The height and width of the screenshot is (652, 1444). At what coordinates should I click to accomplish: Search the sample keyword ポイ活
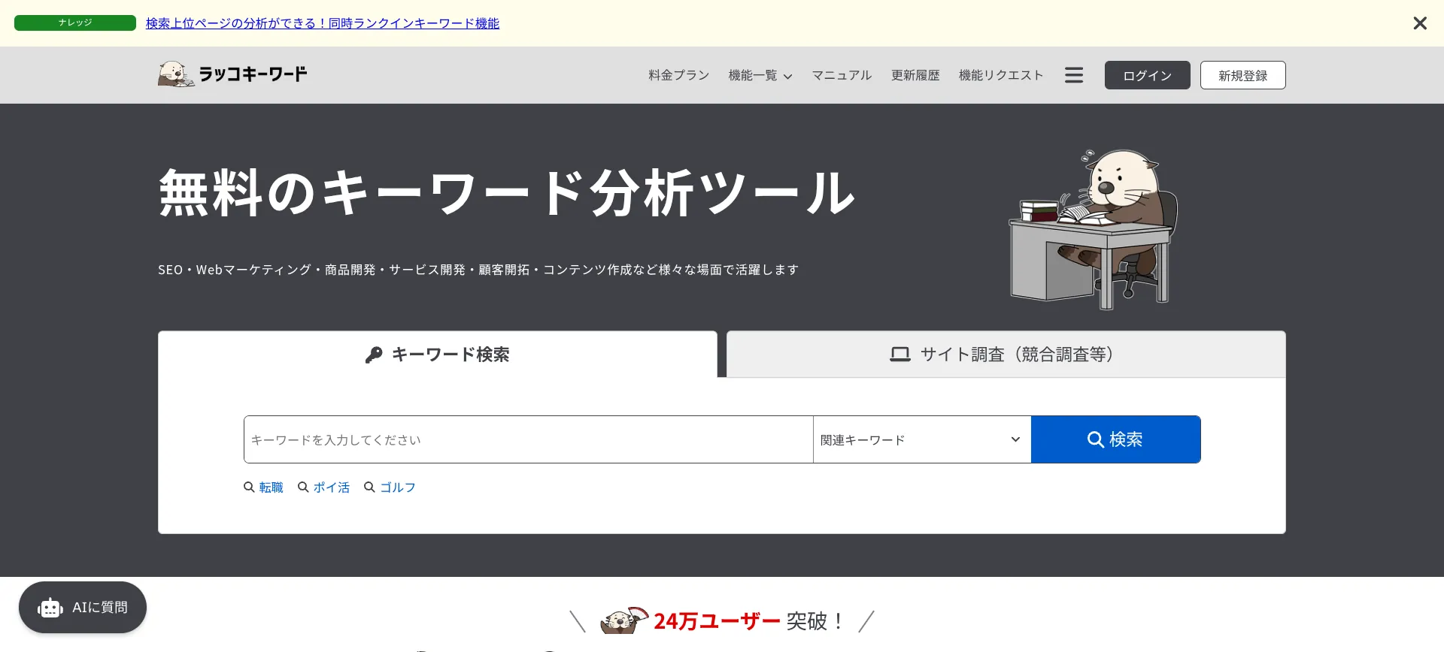coord(324,487)
